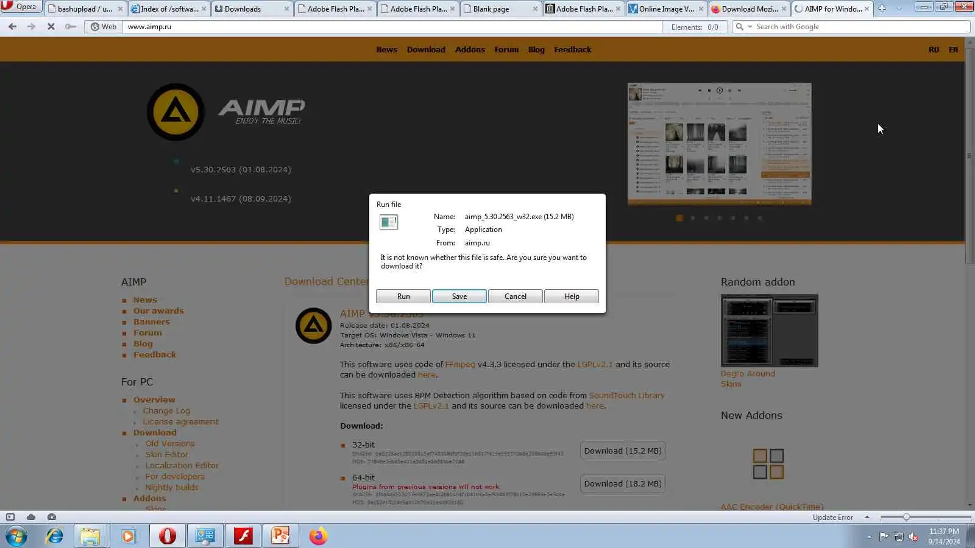
Task: Switch to Opera in the taskbar
Action: tap(167, 536)
